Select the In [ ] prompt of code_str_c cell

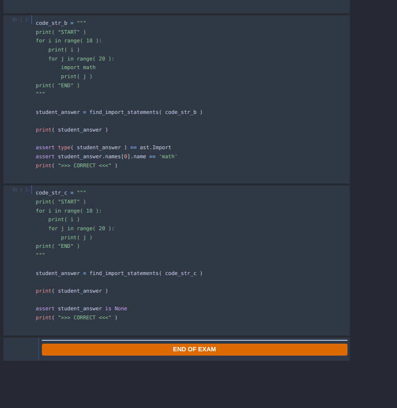point(21,190)
